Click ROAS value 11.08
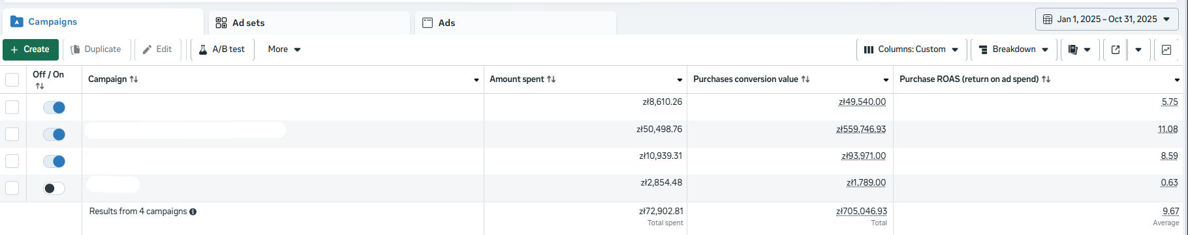 click(x=1168, y=130)
